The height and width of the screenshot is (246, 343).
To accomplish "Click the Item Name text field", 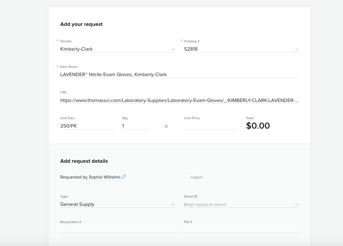I will [179, 75].
